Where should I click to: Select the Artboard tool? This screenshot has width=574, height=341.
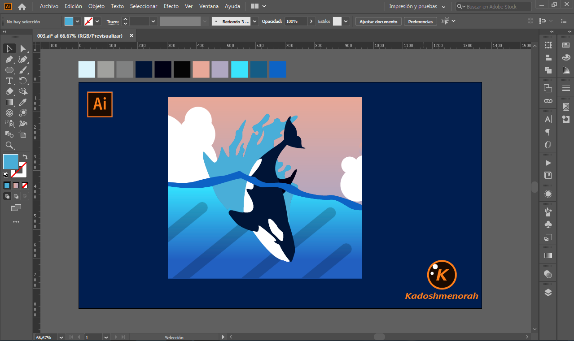23,134
